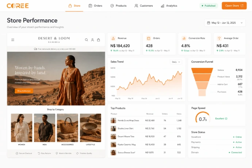Viewport: 252px width, 168px height.
Task: Click the Desert Weave Tote thumbnail
Action: pyautogui.click(x=113, y=137)
